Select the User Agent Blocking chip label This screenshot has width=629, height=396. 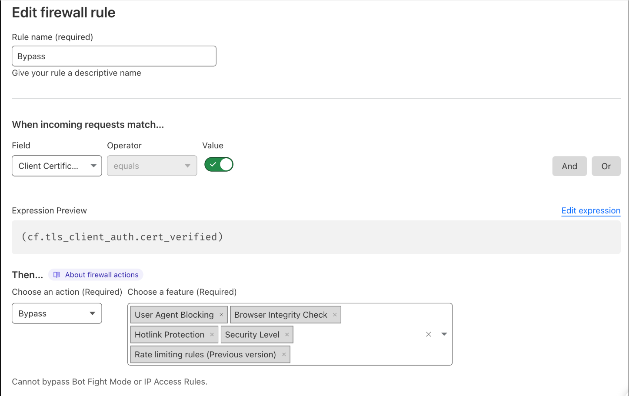click(x=174, y=315)
